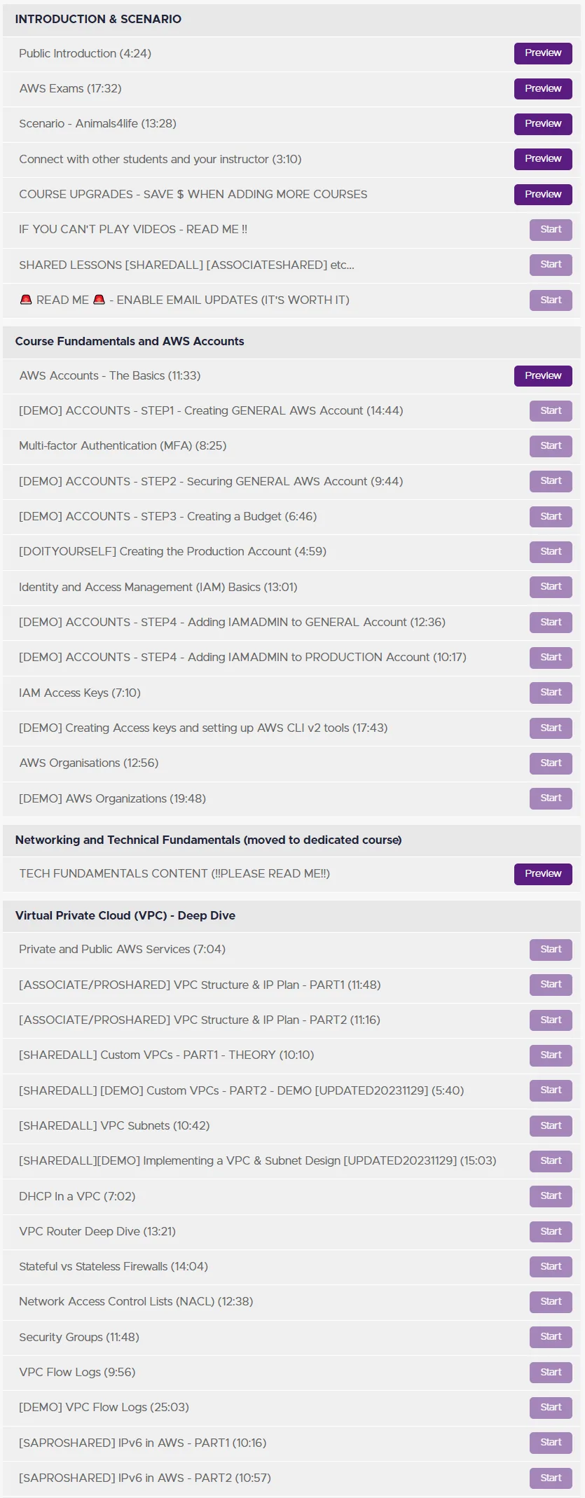Image resolution: width=585 pixels, height=1498 pixels.
Task: Click Preview for AWS Exams lesson
Action: pos(543,89)
